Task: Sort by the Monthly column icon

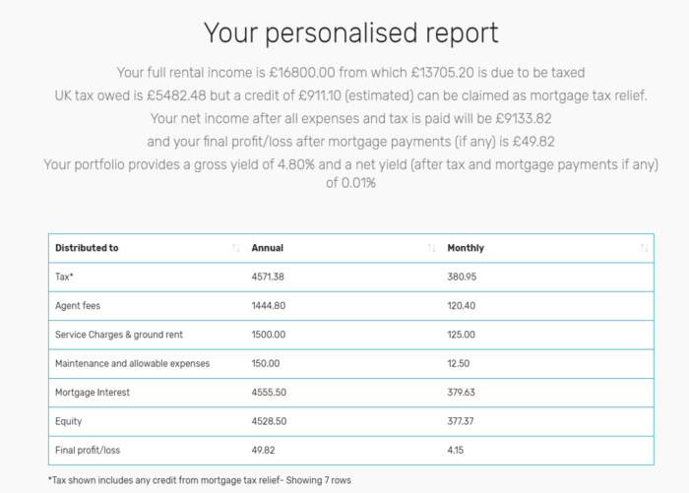Action: 644,248
